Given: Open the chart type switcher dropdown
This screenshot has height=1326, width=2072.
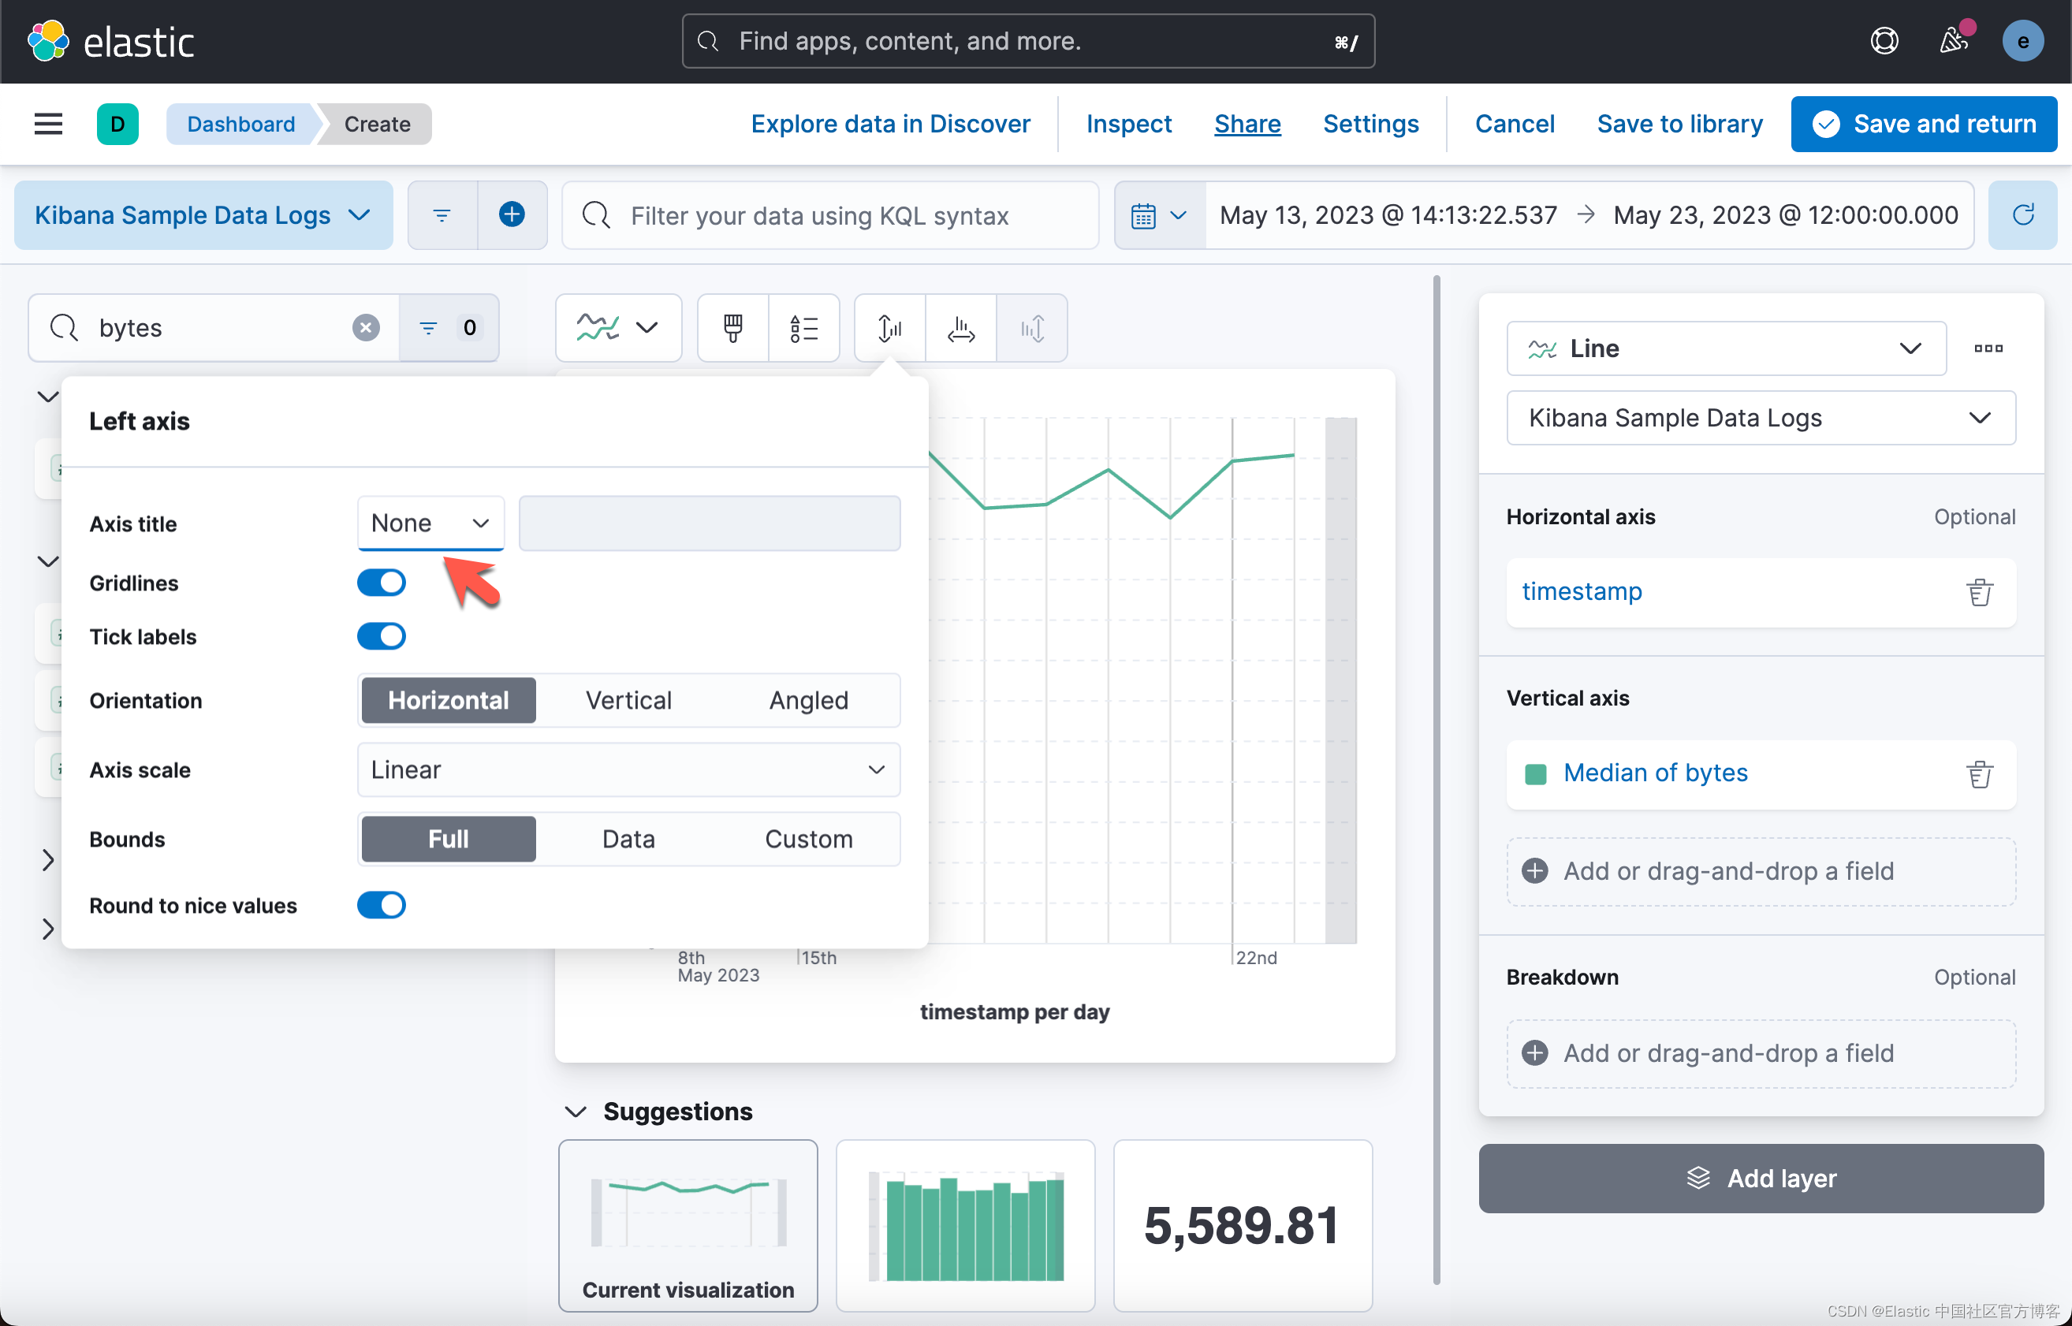Looking at the screenshot, I should coord(618,327).
